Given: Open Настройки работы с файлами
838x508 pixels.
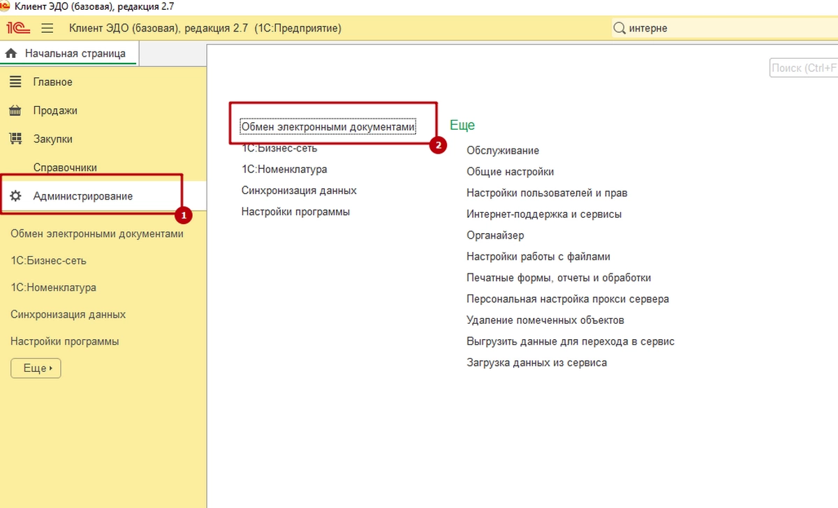Looking at the screenshot, I should click(538, 257).
